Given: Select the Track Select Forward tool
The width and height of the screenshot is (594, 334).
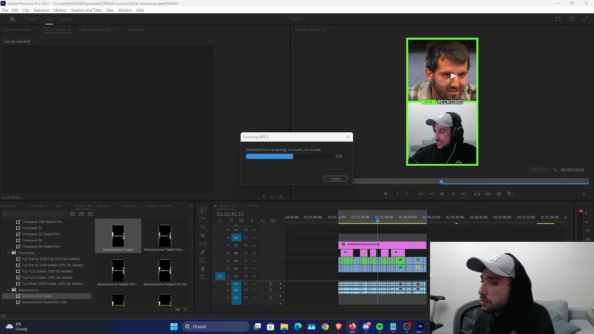Looking at the screenshot, I should click(x=203, y=219).
